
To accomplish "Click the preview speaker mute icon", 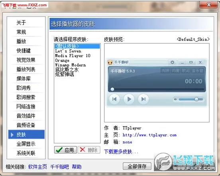I will tap(175, 99).
